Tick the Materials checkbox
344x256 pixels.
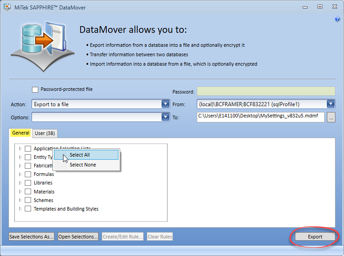[x=28, y=192]
